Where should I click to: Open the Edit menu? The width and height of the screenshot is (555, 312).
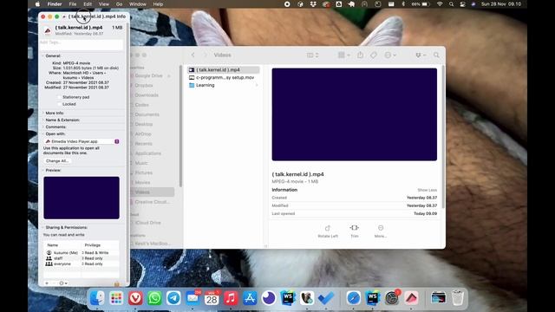88,4
